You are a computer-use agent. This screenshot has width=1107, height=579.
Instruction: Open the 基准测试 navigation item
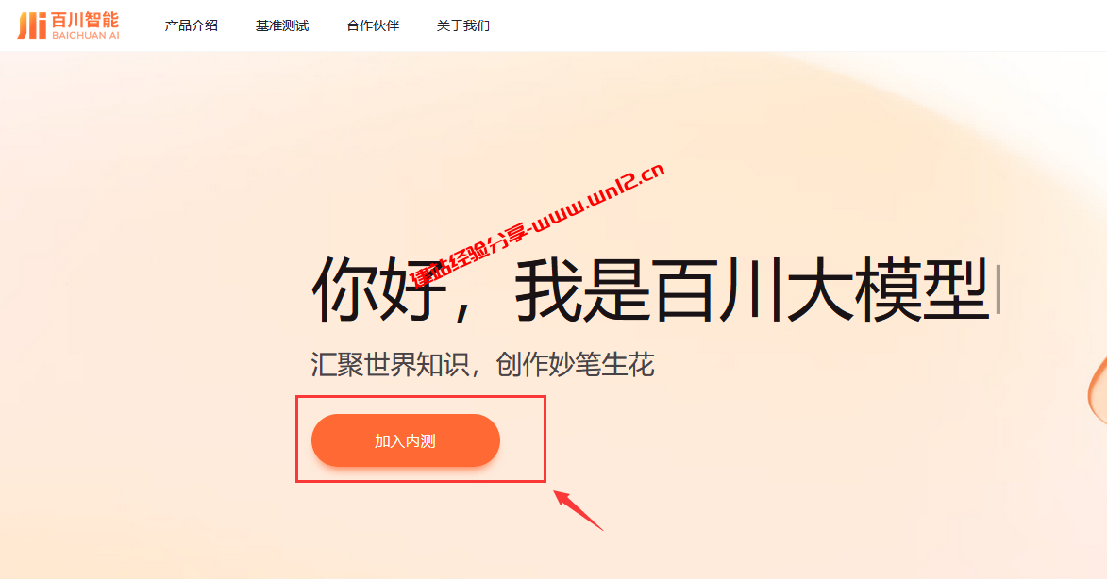(x=281, y=25)
